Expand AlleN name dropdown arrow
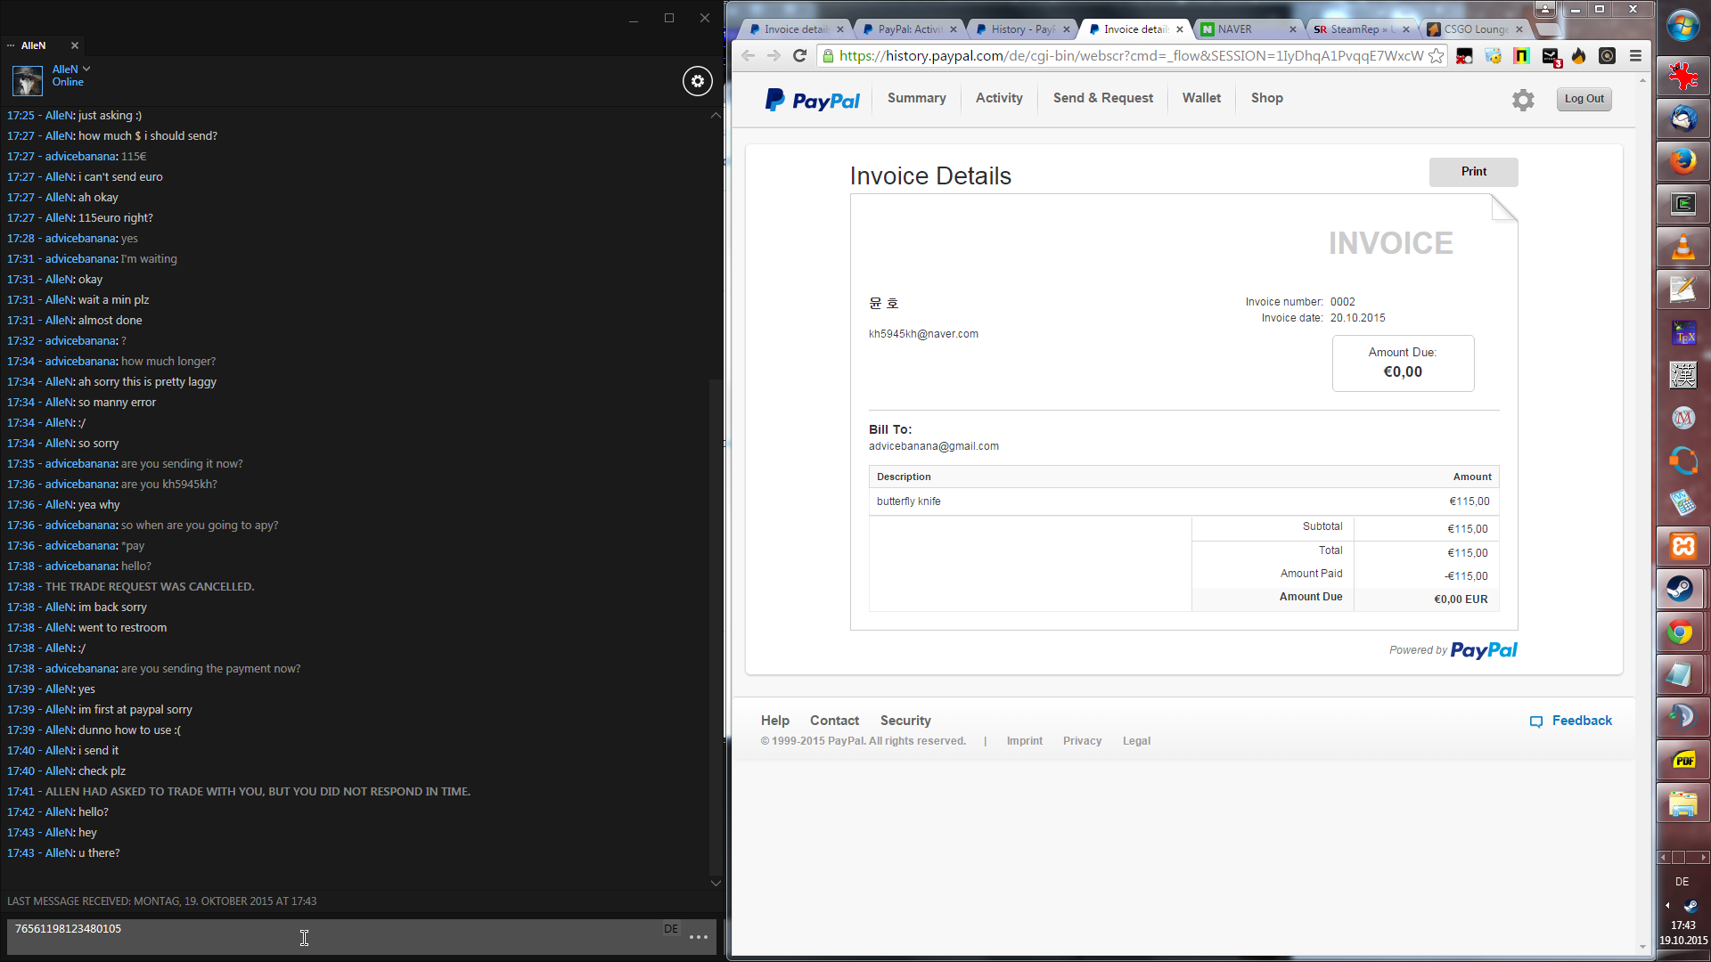The image size is (1711, 962). (x=86, y=69)
